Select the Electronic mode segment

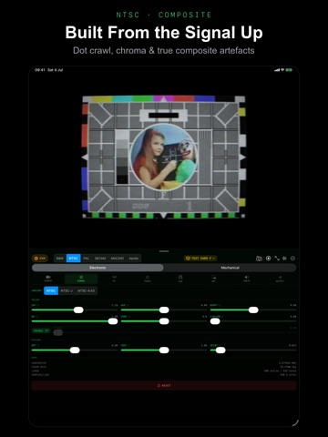97,268
